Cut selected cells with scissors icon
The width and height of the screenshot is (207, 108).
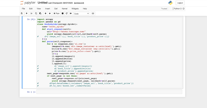coord(31,13)
